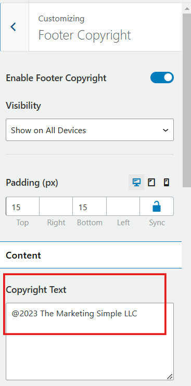Image resolution: width=191 pixels, height=386 pixels.
Task: Click the Right padding field
Action: pos(56,207)
